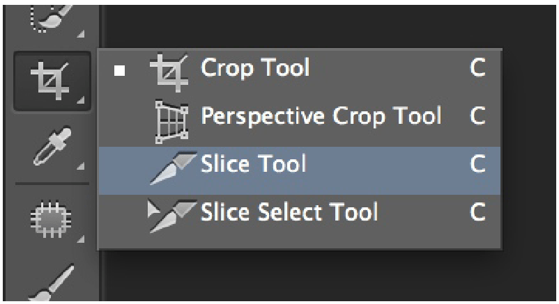Image resolution: width=559 pixels, height=304 pixels.
Task: Click the Slice Tool knife icon
Action: coord(171,167)
